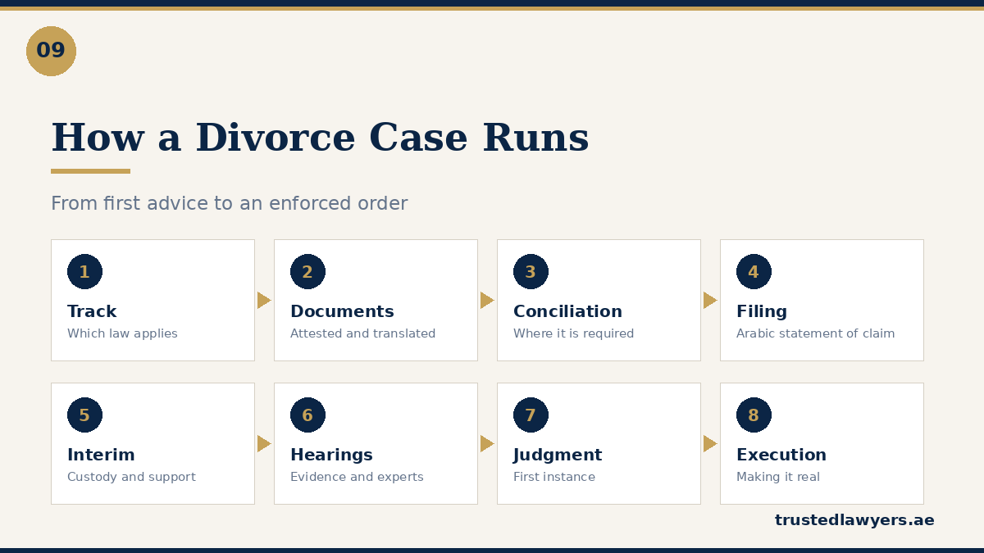Click the 'Documents' heading
Viewport: 984px width, 553px height.
[x=342, y=311]
